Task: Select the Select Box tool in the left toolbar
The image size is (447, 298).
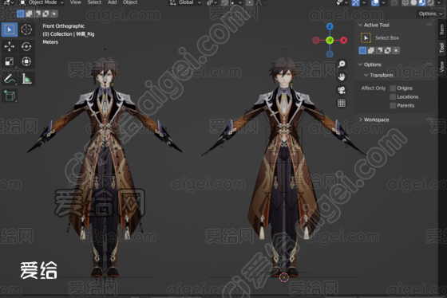Action: pos(10,29)
